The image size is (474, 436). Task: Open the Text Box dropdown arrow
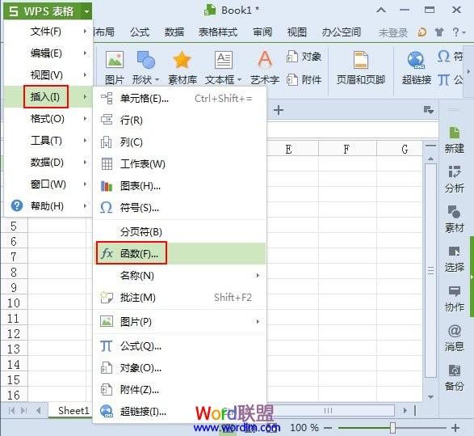(x=239, y=80)
